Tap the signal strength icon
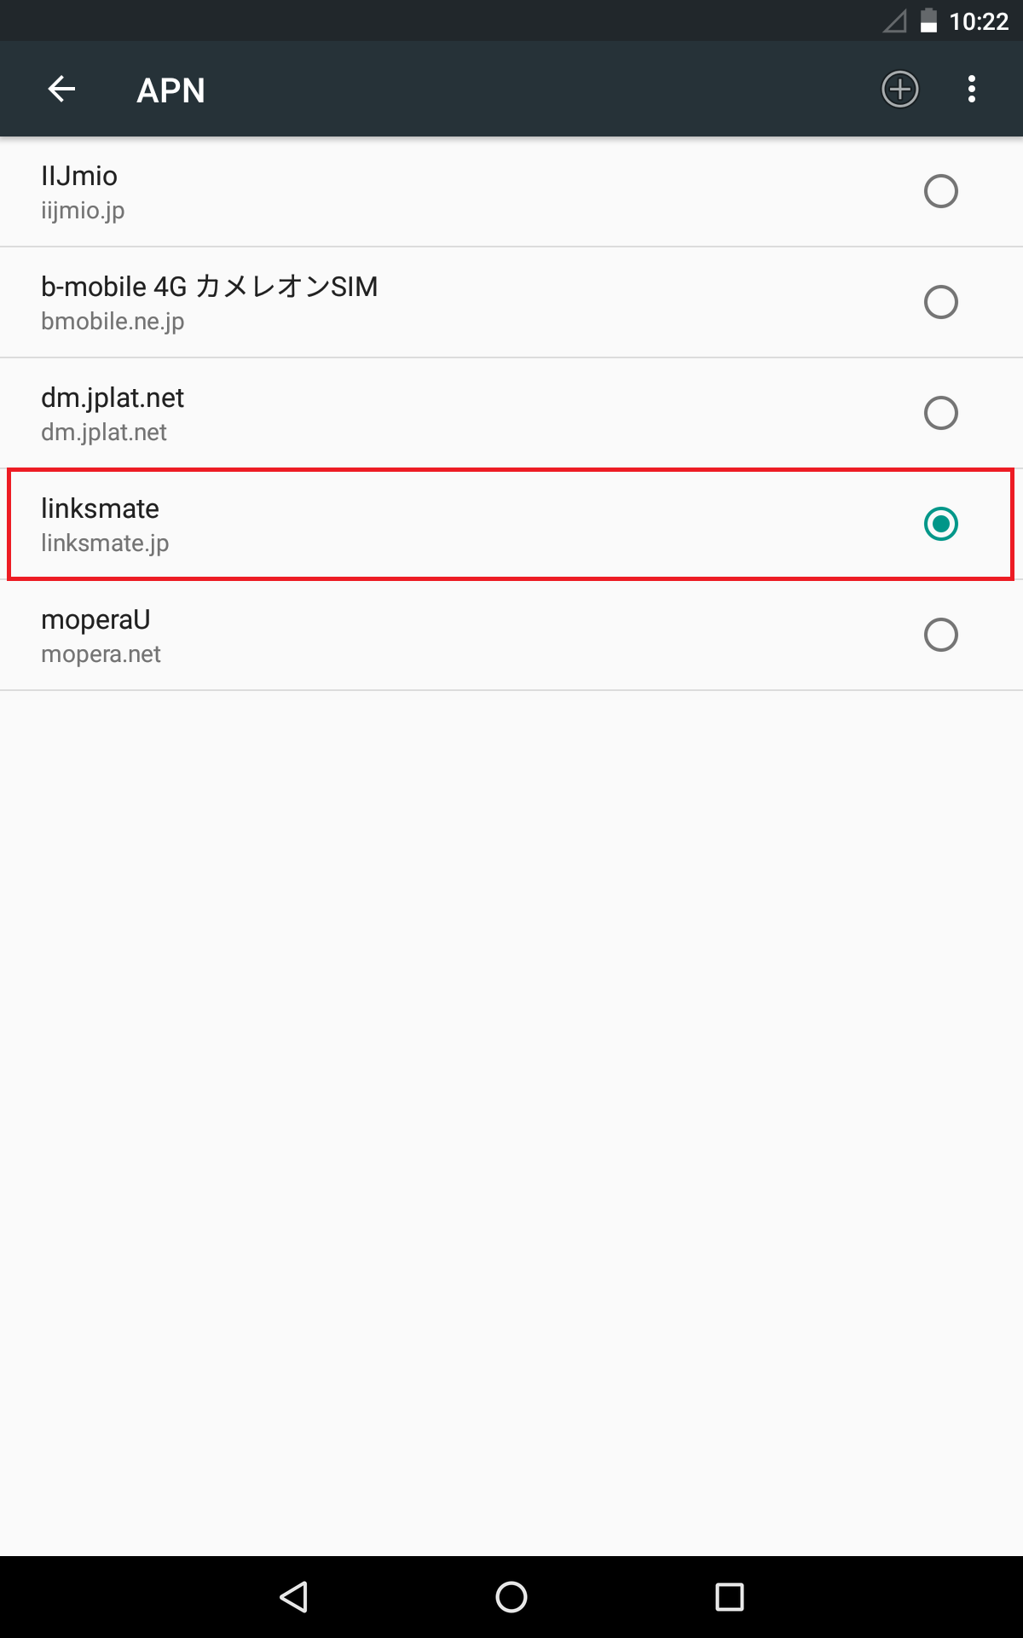Screen dimensions: 1023x1638 894,20
